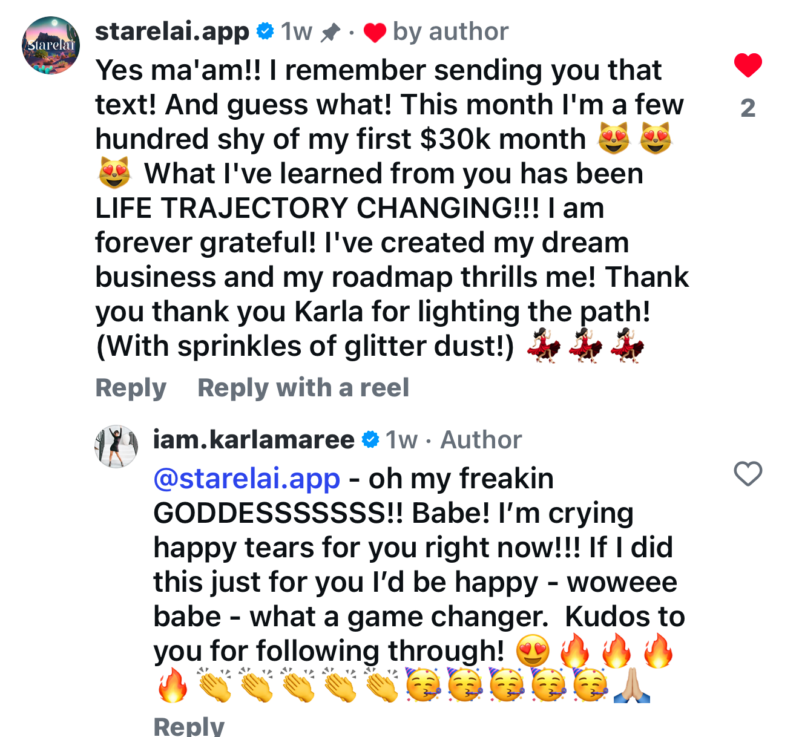
Task: Click the 'by author' liked label
Action: [450, 31]
